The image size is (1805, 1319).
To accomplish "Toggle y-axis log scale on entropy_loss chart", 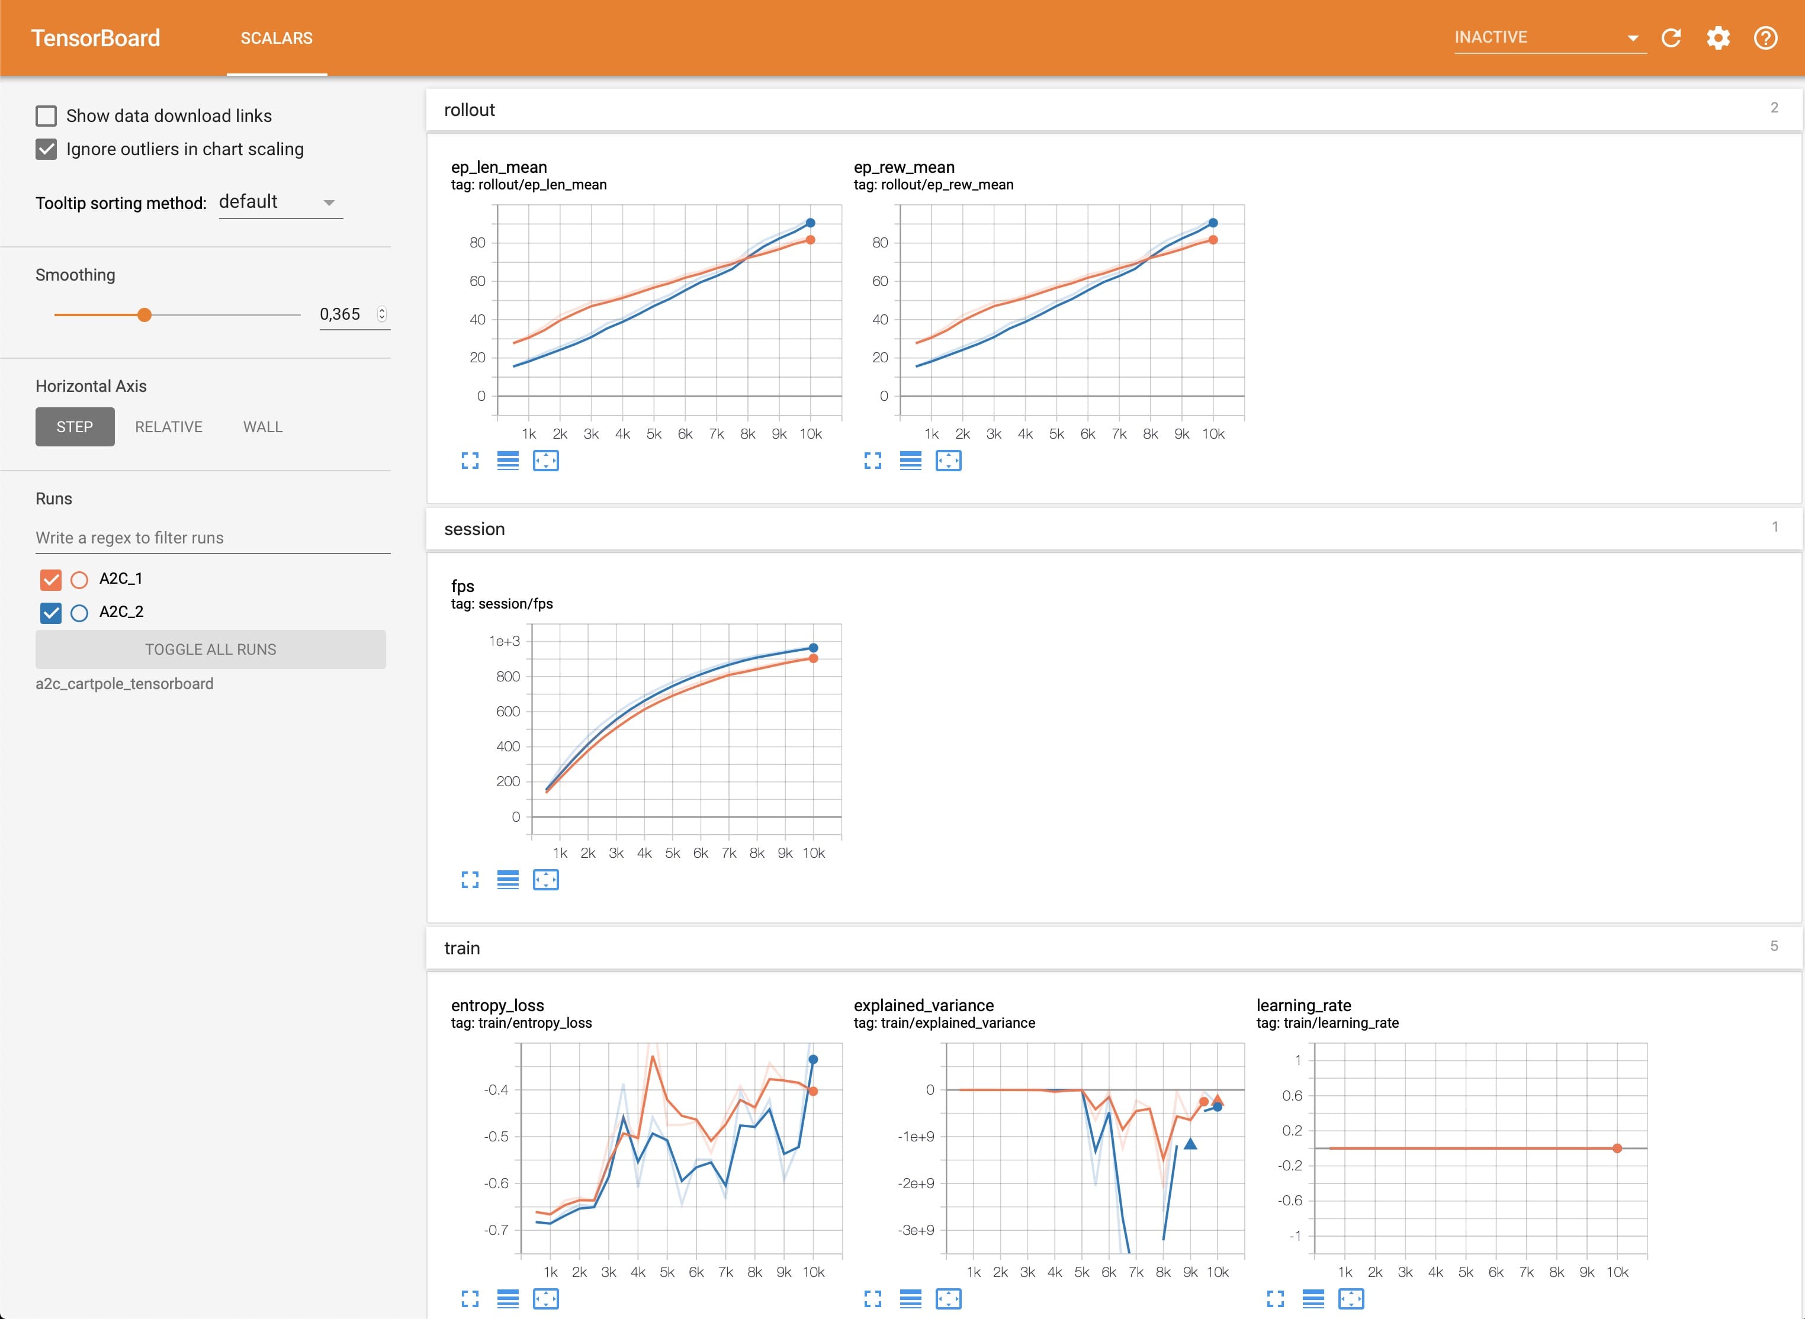I will (x=508, y=1299).
